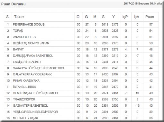Screen dimensions: 164x122
Task: Select team TRABZONSPOR
Action: (24, 99)
